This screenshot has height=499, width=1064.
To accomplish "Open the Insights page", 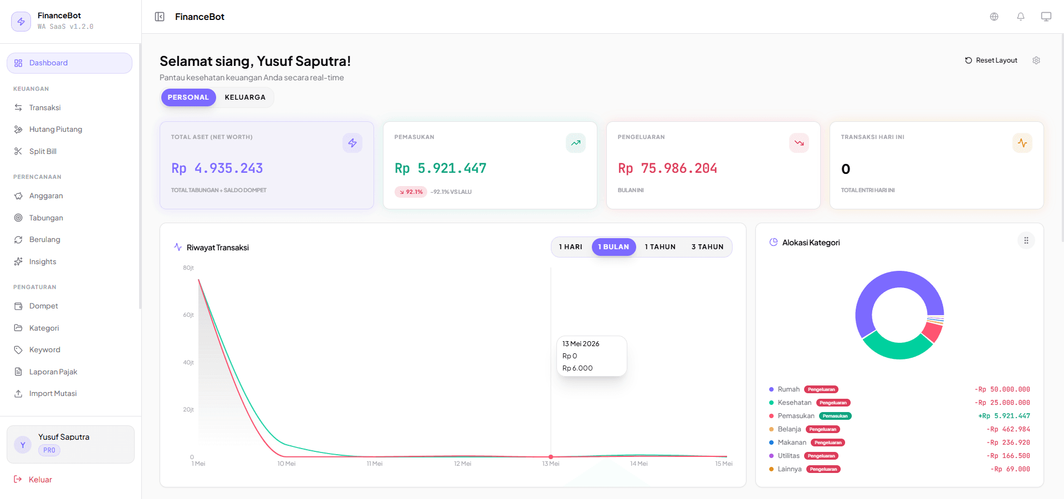I will (x=69, y=261).
